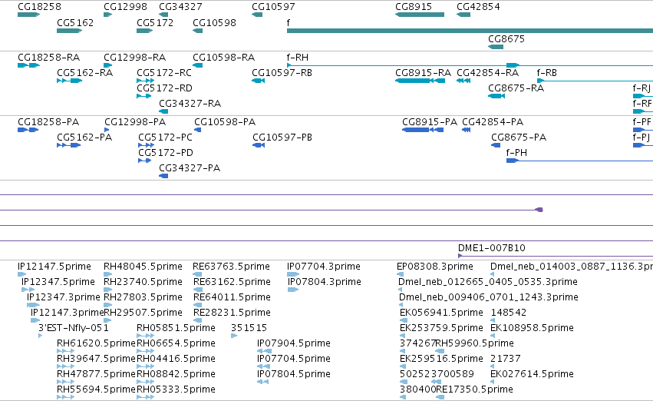Click EST RH05851.5prime
Image resolution: width=653 pixels, height=401 pixels.
[176, 327]
